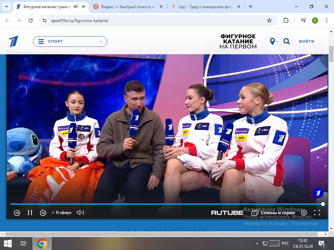The image size is (334, 250).
Task: Open video player settings gear
Action: [304, 213]
